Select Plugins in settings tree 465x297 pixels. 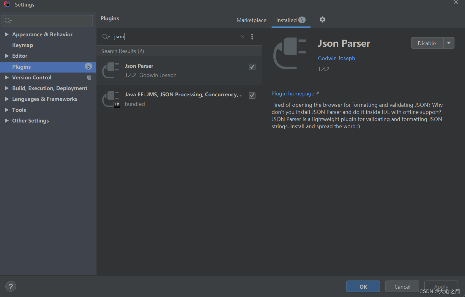coord(48,67)
